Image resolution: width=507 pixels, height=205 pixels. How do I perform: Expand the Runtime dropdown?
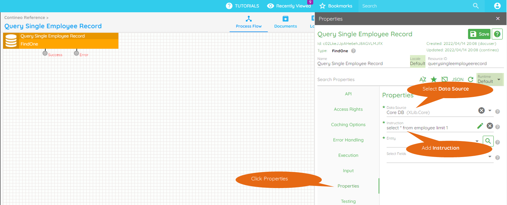pos(499,79)
